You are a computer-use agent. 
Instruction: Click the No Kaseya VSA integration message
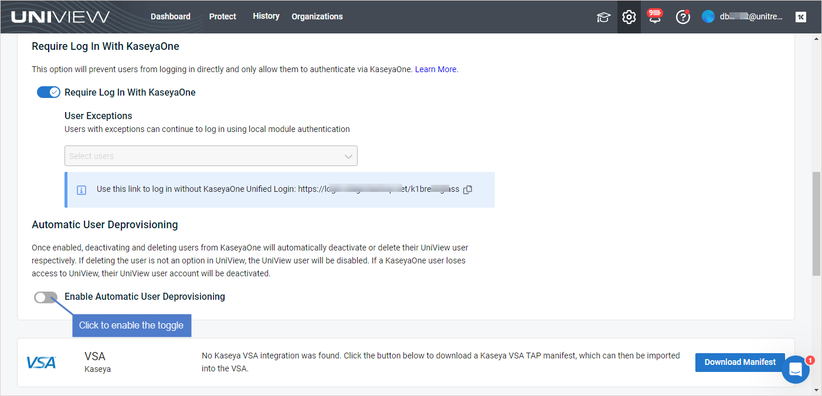(x=441, y=362)
